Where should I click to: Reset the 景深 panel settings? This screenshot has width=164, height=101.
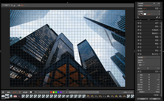(140, 51)
